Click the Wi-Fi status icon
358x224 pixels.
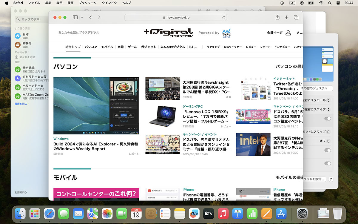coord(321,3)
